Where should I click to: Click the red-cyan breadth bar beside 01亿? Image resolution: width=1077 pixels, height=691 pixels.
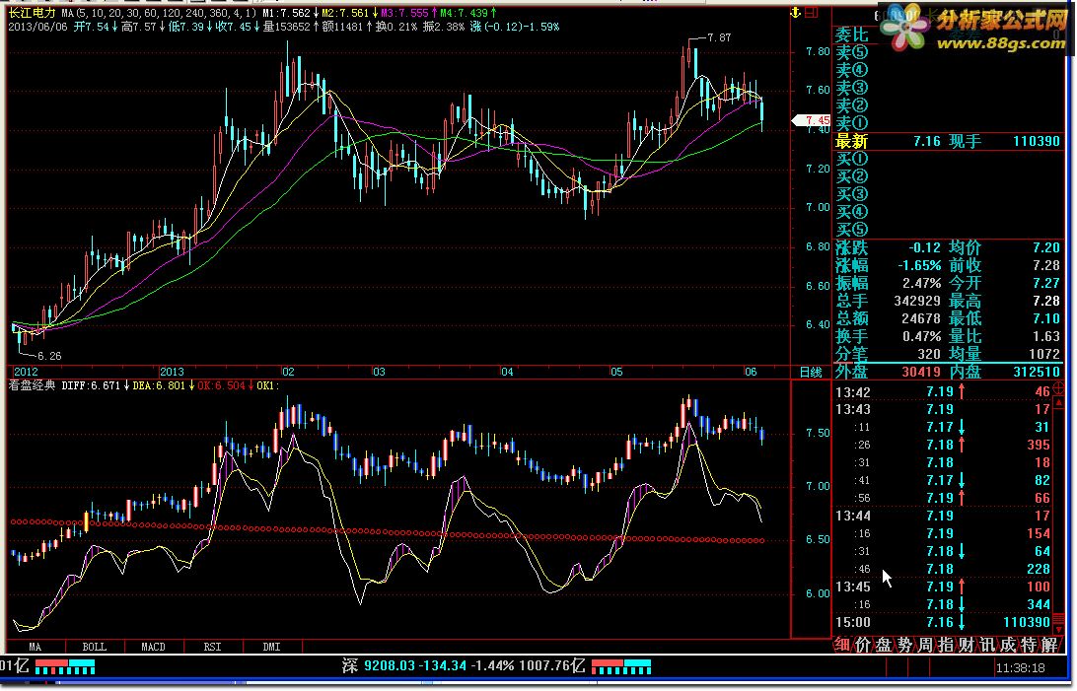coord(64,667)
